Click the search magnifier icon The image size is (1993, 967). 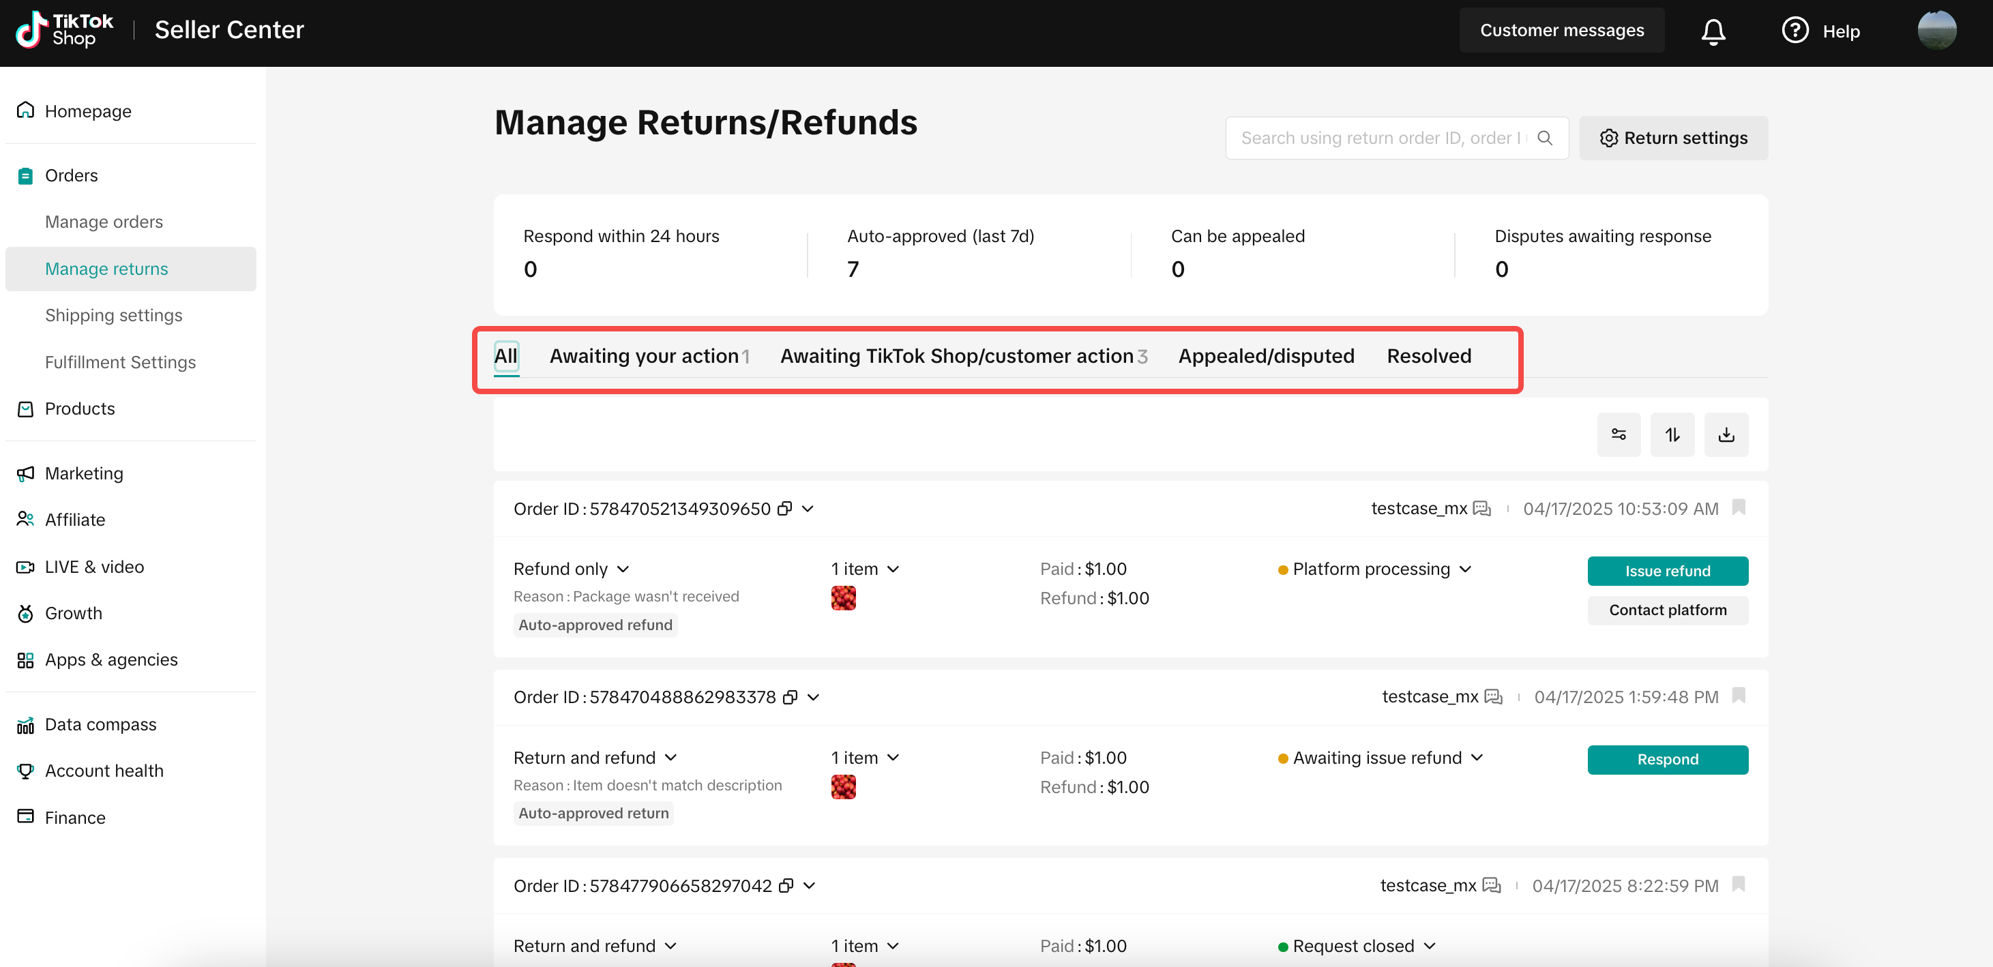[1545, 138]
